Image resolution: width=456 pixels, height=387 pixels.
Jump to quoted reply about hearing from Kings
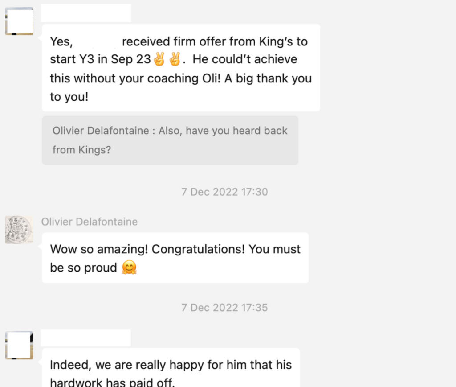pyautogui.click(x=170, y=140)
